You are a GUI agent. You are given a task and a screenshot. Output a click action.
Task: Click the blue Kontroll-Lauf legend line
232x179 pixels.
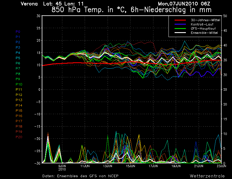point(180,24)
